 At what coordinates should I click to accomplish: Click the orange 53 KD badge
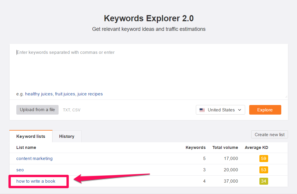click(263, 170)
